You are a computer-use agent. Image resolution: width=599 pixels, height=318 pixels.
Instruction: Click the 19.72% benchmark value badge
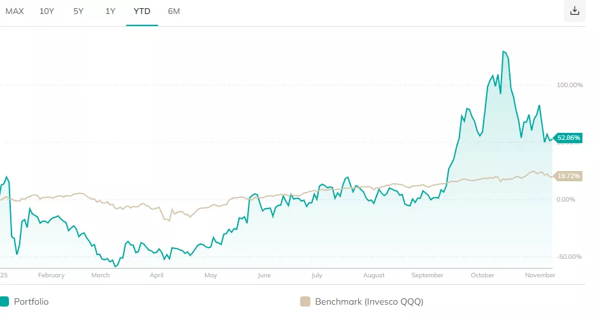(x=568, y=176)
